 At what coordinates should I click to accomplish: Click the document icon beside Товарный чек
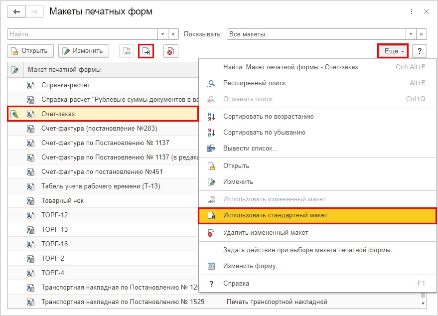point(31,201)
